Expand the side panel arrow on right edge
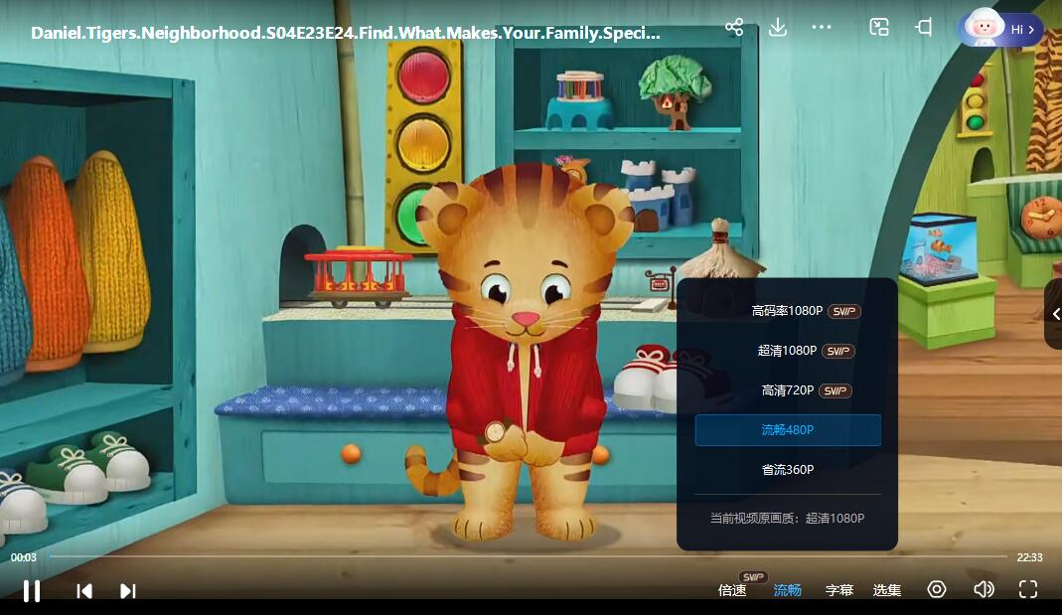Image resolution: width=1062 pixels, height=615 pixels. (1055, 314)
